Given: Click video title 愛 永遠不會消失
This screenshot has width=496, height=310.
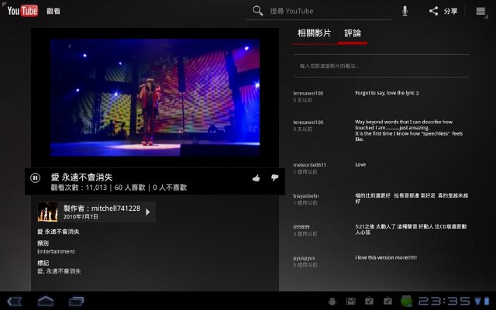Looking at the screenshot, I should pos(81,177).
